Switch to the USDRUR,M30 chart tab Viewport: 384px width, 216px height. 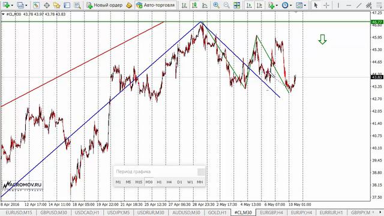[x=151, y=212]
